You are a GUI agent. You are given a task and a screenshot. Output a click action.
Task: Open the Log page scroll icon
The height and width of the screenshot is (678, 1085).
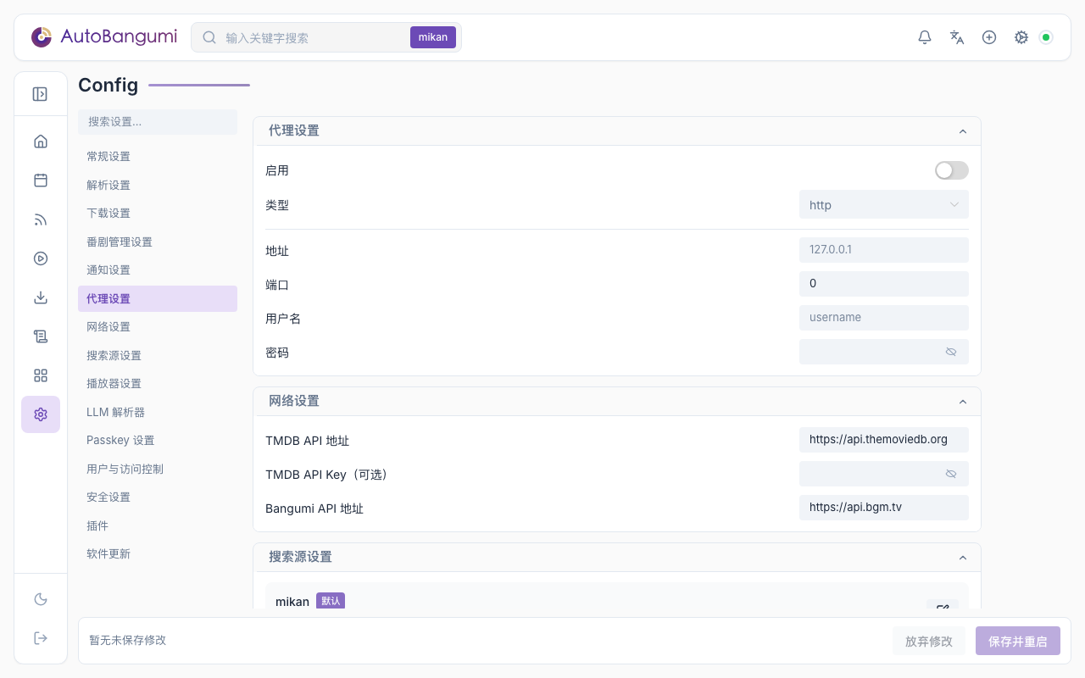(41, 336)
